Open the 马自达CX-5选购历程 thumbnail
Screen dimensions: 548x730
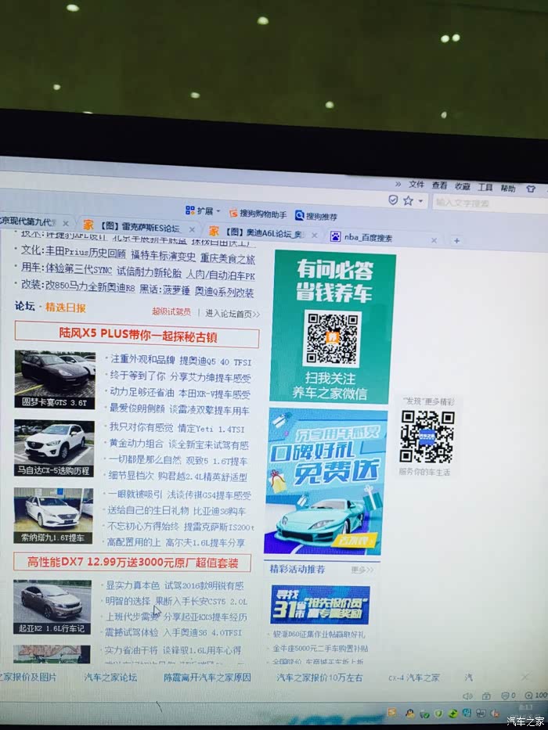[54, 448]
